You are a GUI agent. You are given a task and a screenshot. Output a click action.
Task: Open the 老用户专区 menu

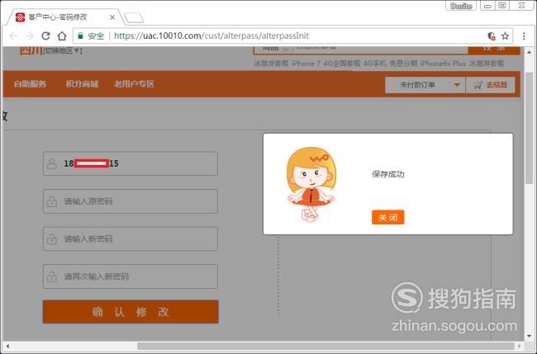(134, 84)
